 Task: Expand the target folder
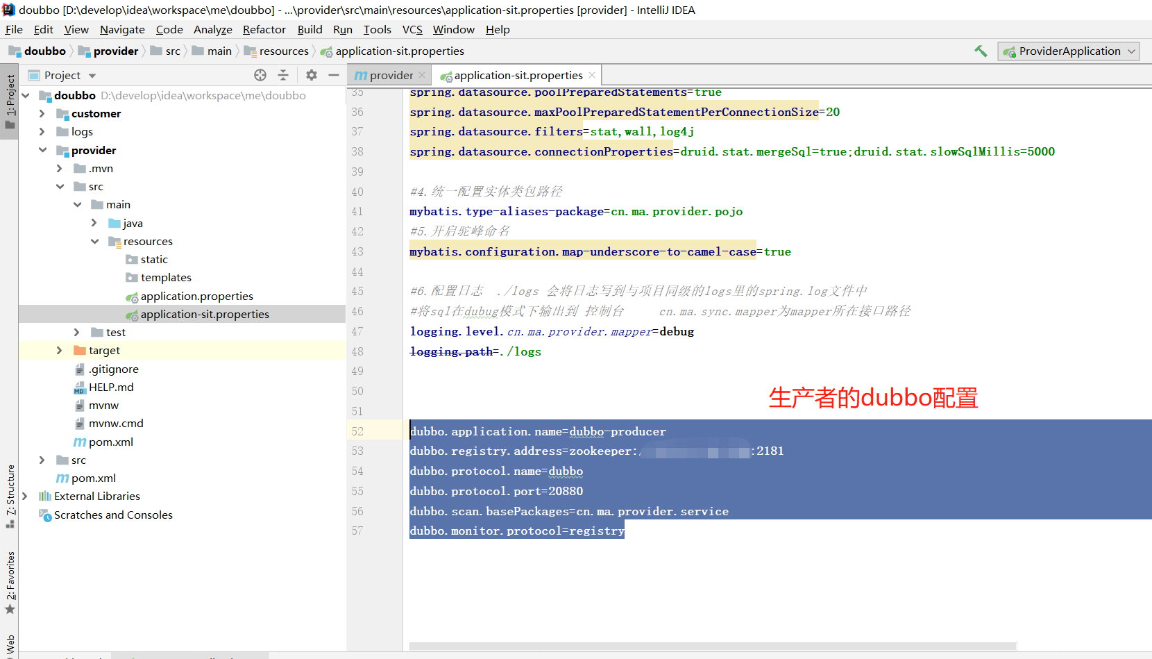pyautogui.click(x=59, y=350)
